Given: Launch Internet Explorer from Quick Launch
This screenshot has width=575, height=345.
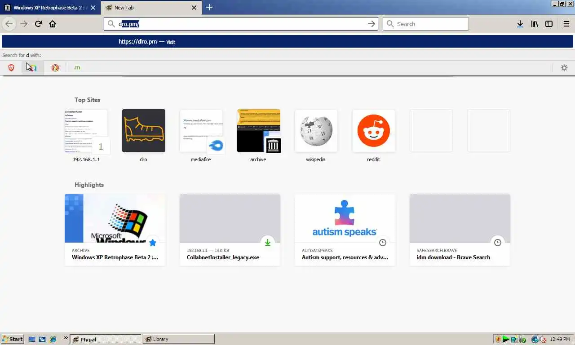Looking at the screenshot, I should [x=53, y=339].
